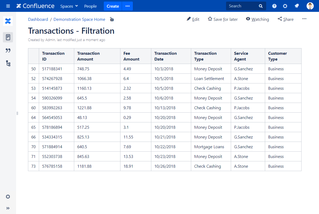Open the Page tree icon in sidebar
319x214 pixels.
click(8, 63)
